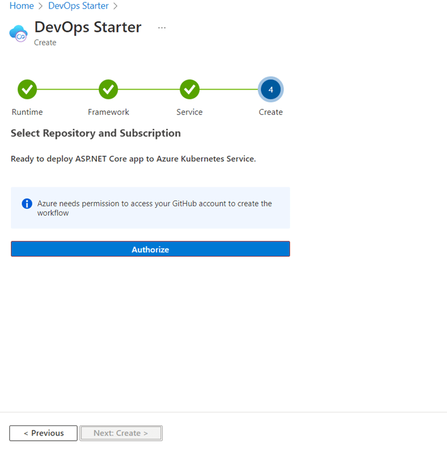Click the DevOps Starter page title
Viewport: 447px width, 454px height.
(x=88, y=27)
